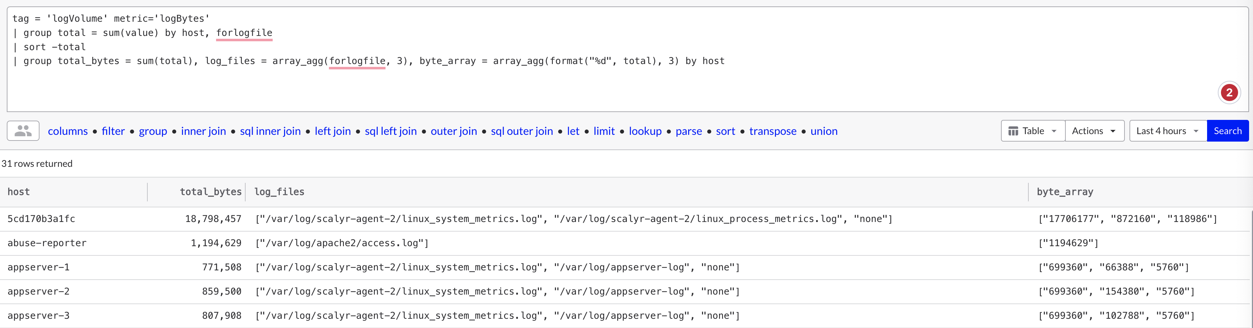This screenshot has height=328, width=1253.
Task: Click the 807,908 total_bytes value
Action: pos(222,316)
